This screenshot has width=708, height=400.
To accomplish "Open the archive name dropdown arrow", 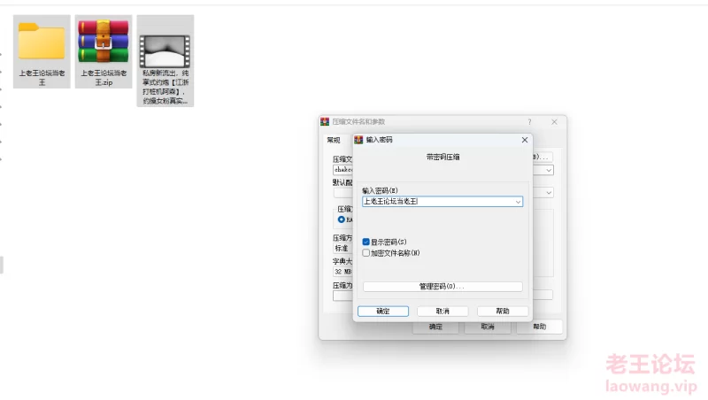I will coord(549,170).
